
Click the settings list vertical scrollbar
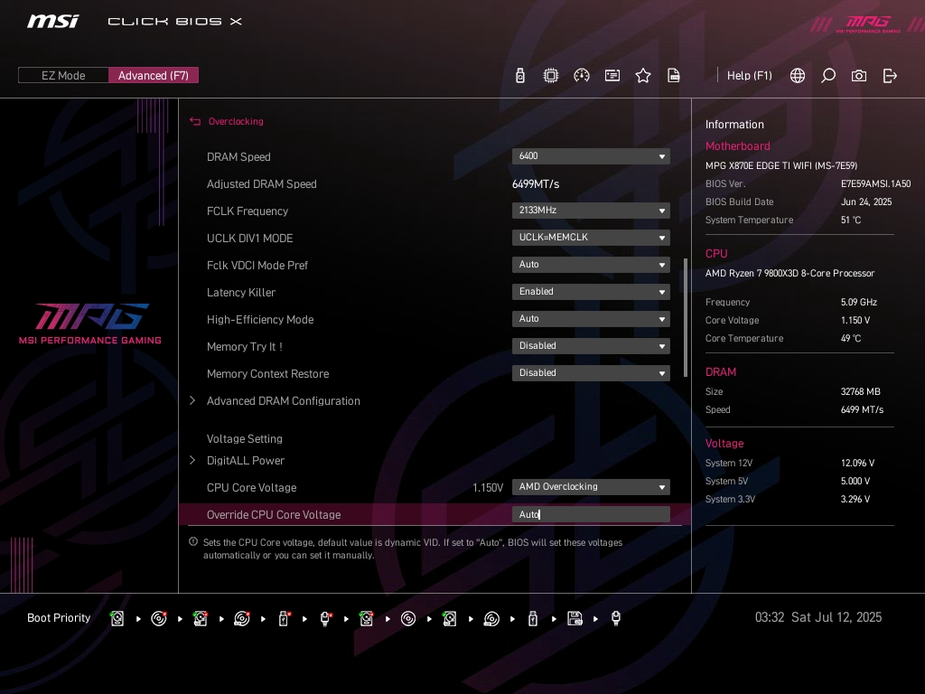[685, 317]
